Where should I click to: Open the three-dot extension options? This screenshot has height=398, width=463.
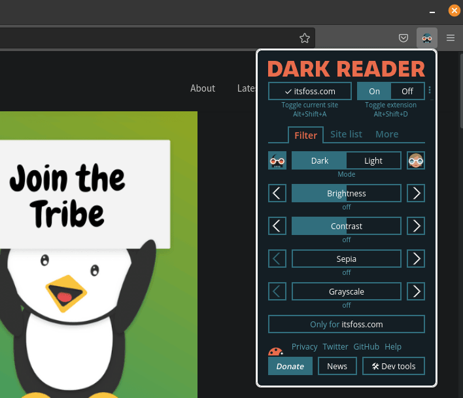[x=430, y=90]
